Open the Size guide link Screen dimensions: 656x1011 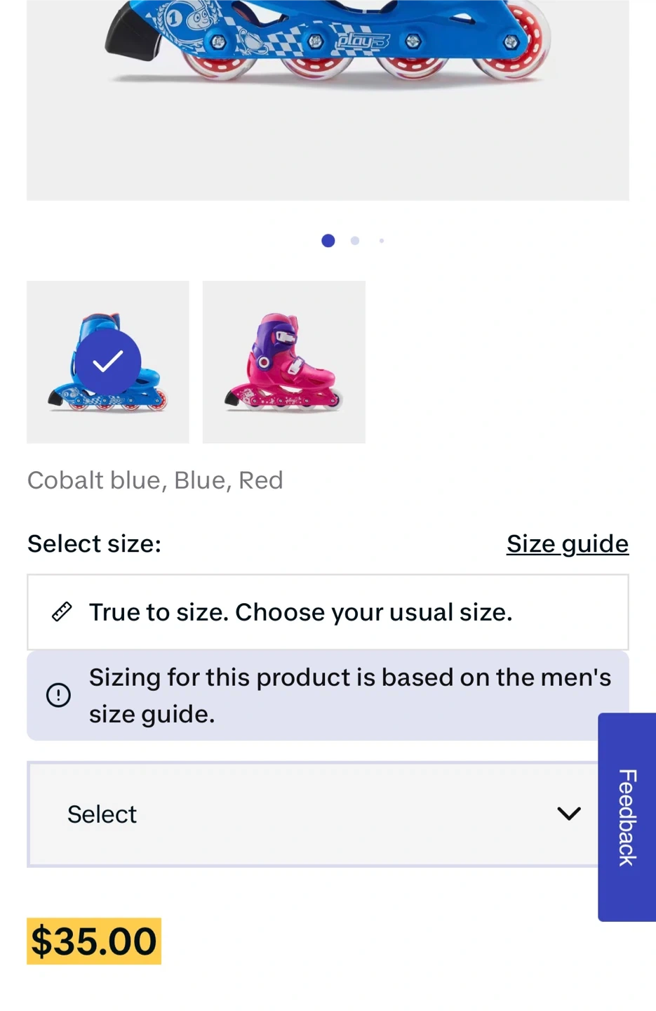(x=567, y=543)
